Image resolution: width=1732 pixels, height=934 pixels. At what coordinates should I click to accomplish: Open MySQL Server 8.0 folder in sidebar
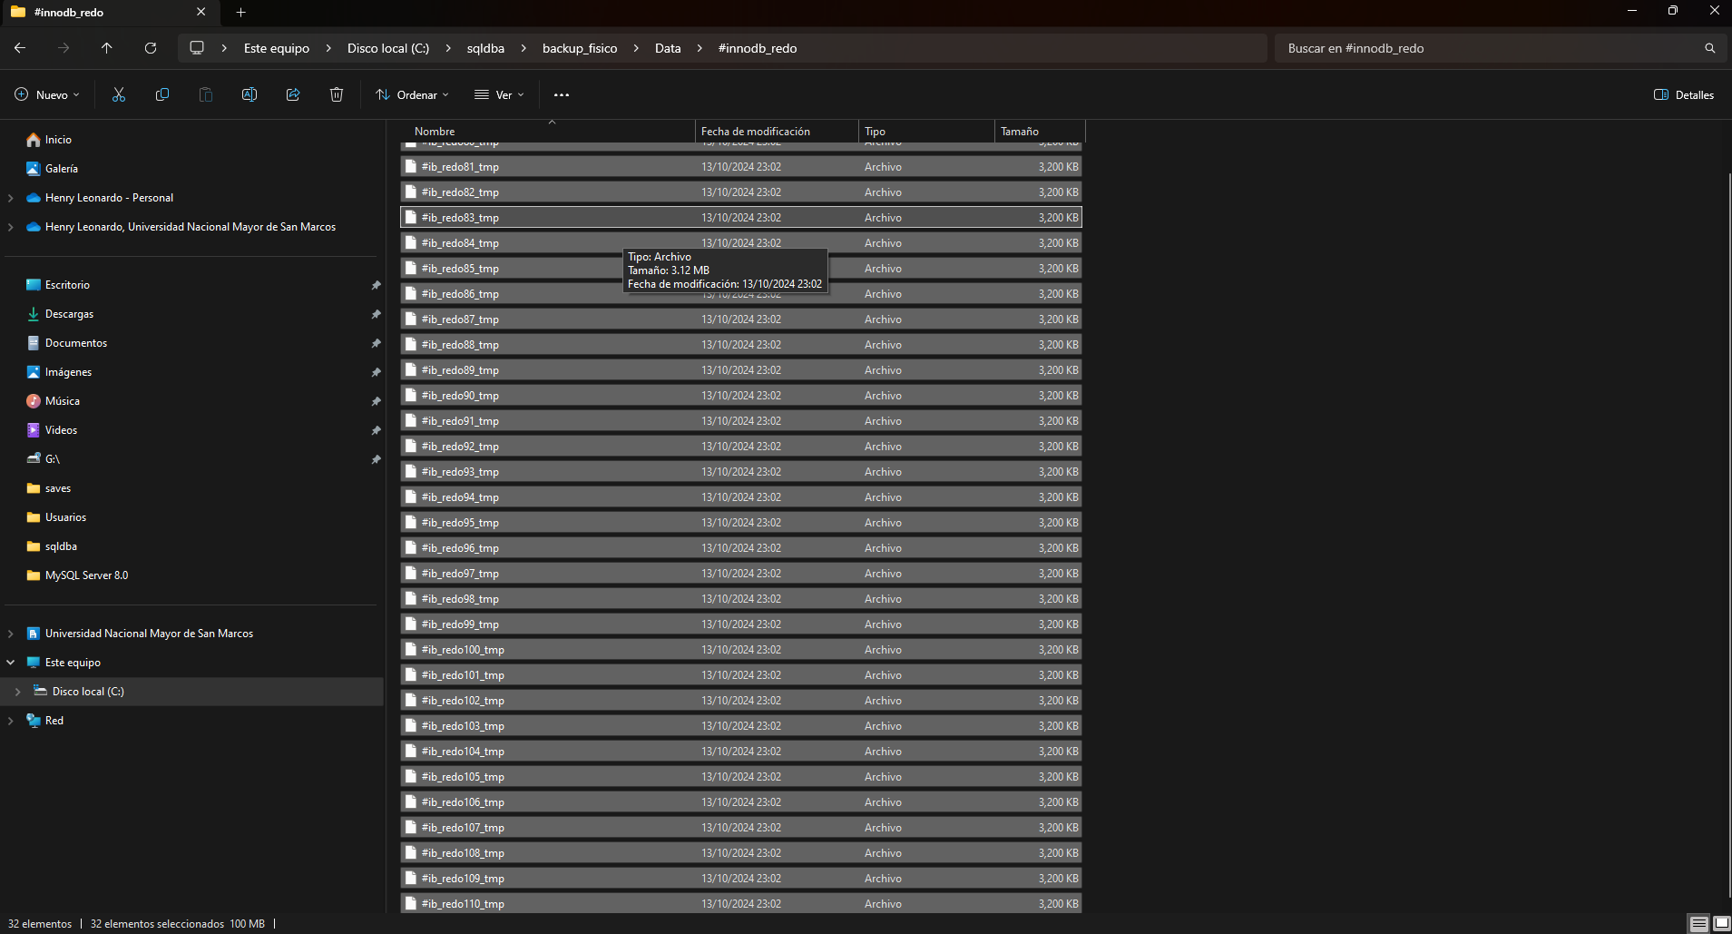pyautogui.click(x=77, y=575)
